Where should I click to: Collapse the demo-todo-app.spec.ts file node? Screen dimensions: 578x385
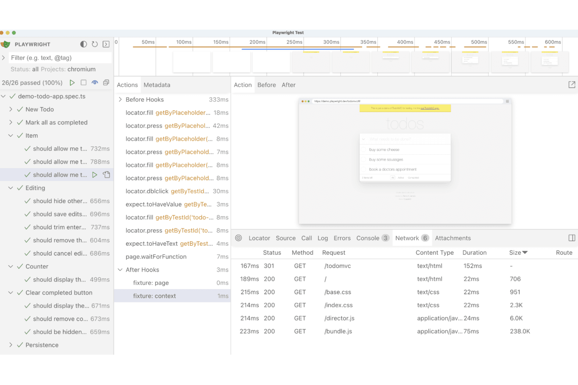click(x=4, y=96)
